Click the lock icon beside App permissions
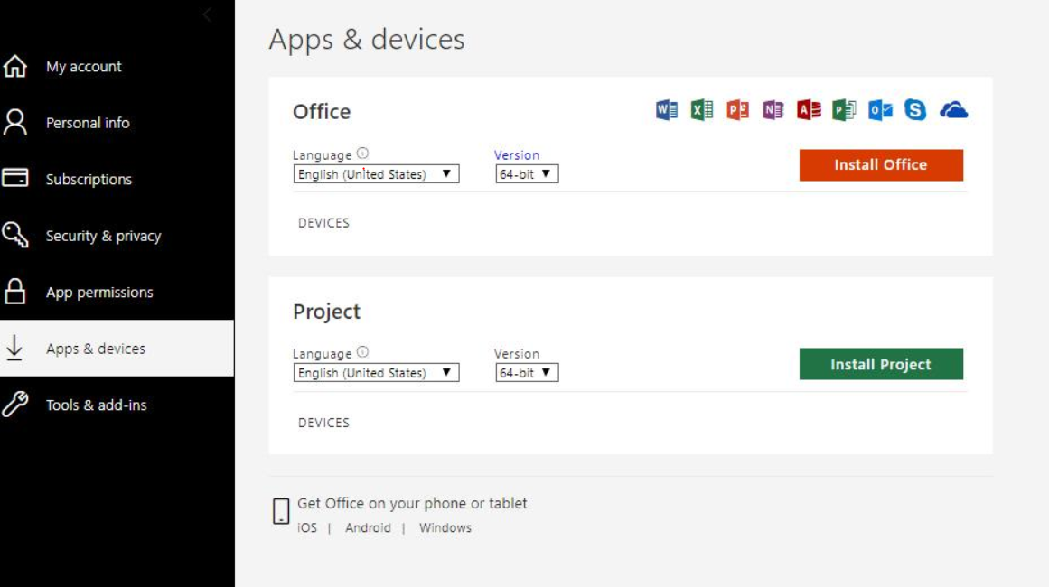Image resolution: width=1049 pixels, height=587 pixels. tap(14, 292)
